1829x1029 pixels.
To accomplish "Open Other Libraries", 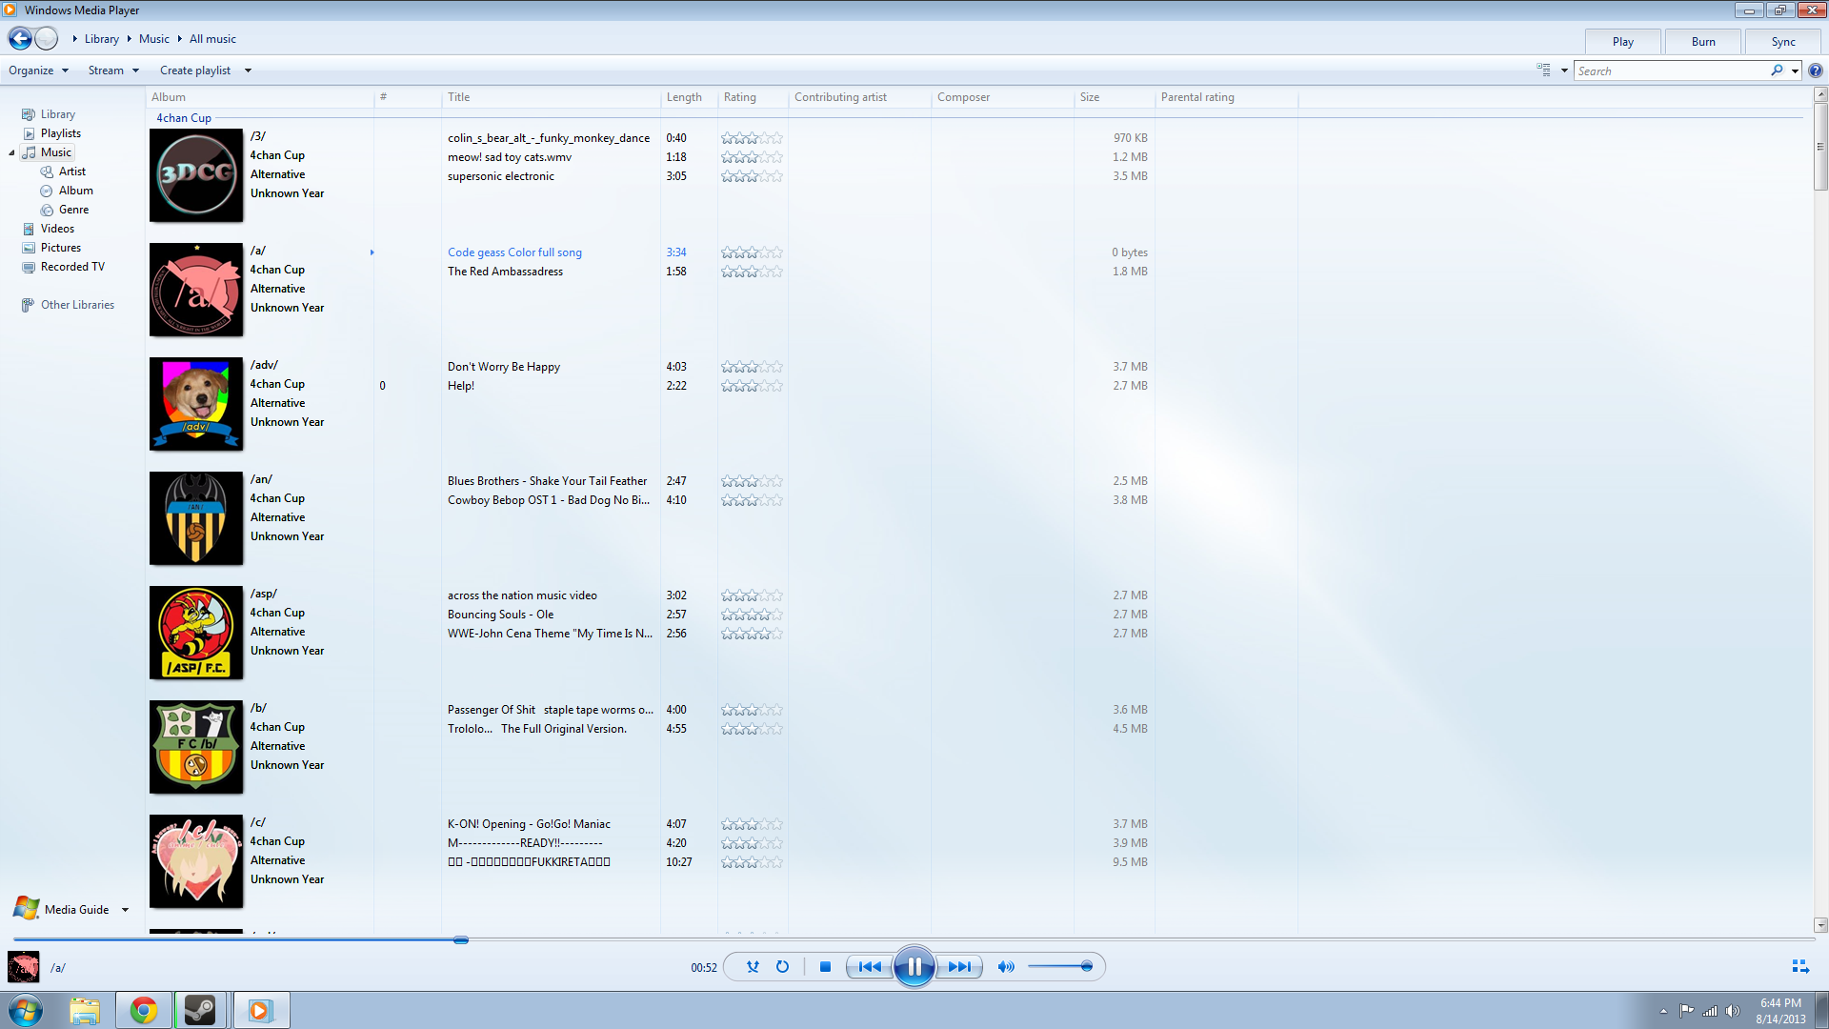I will (x=77, y=305).
